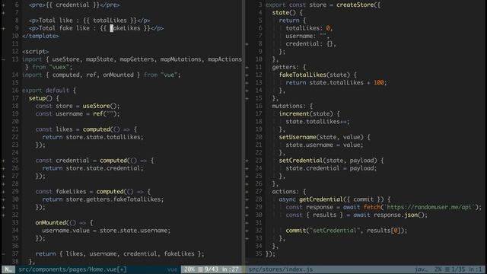Click 'store.getters.fakeTotalLikes' expression
The height and width of the screenshot is (274, 487).
[113, 199]
